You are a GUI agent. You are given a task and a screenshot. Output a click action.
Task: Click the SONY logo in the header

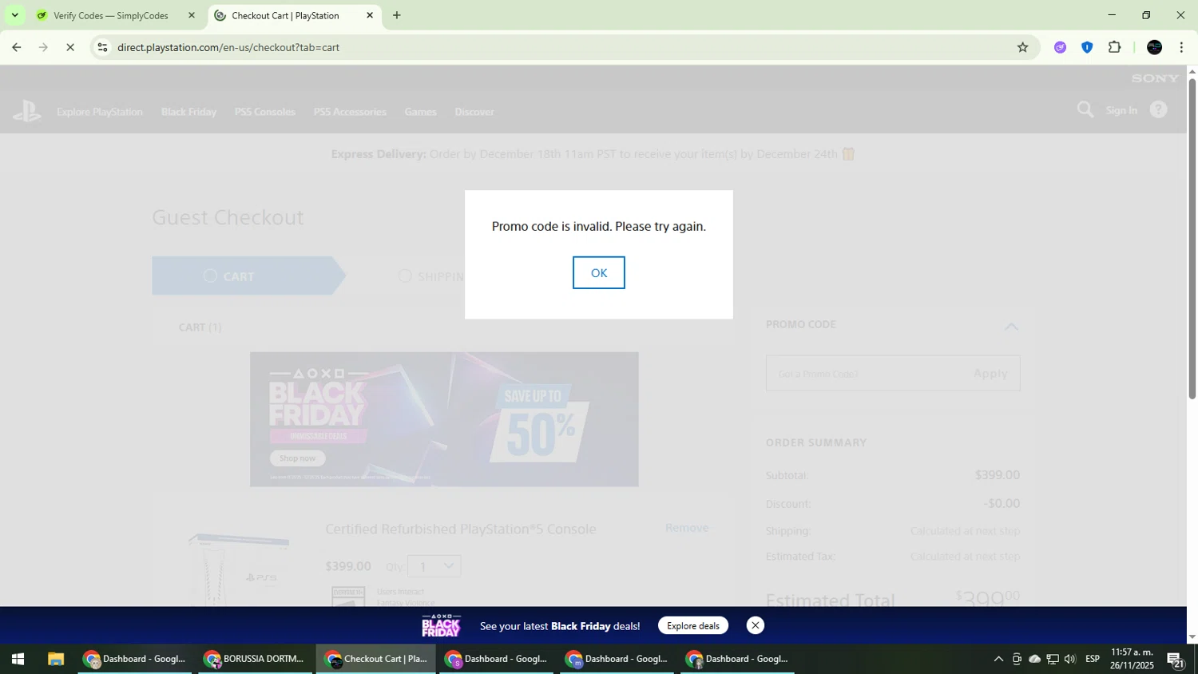click(x=1155, y=78)
